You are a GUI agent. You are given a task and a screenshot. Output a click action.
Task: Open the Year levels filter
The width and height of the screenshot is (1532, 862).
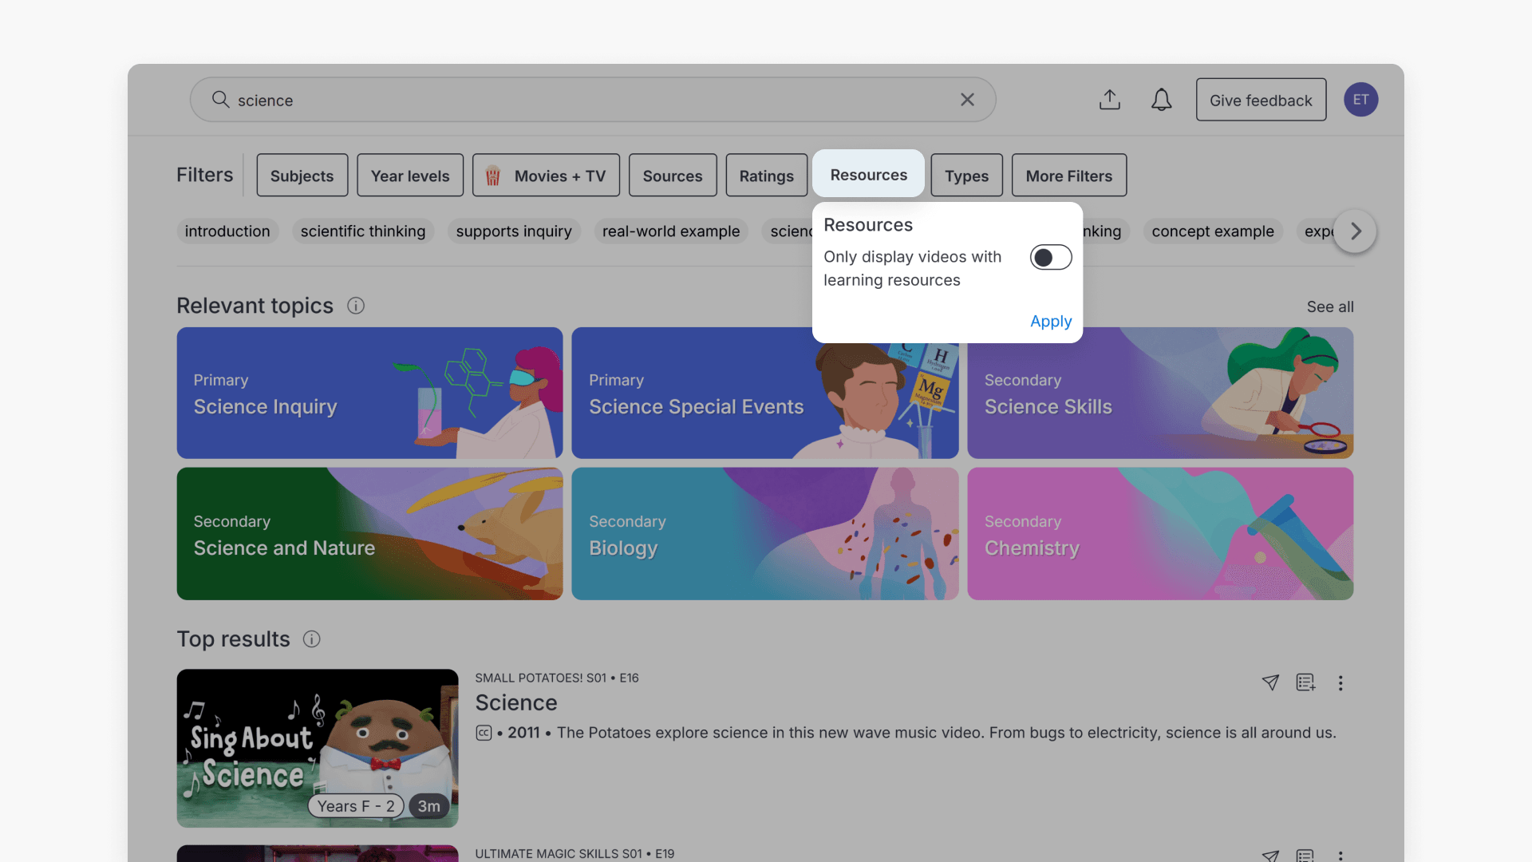409,175
